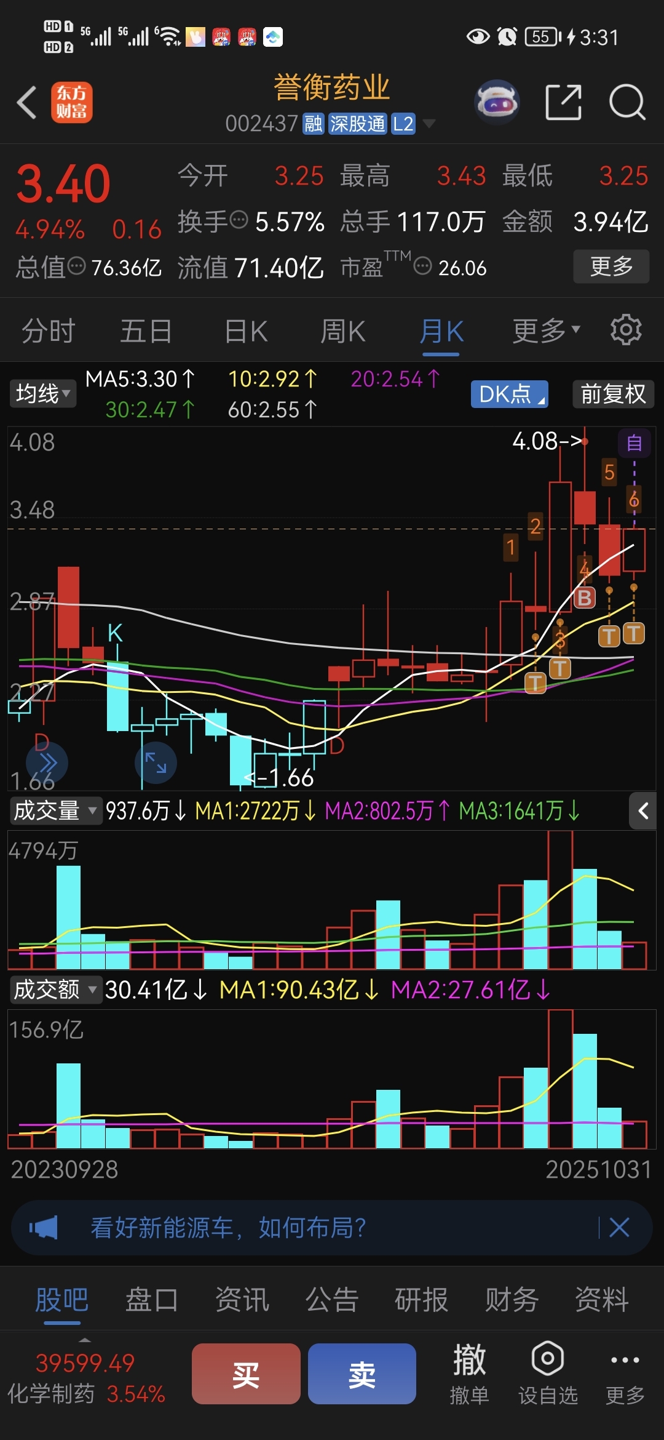Open the 盘口 tab
This screenshot has width=664, height=1440.
pyautogui.click(x=151, y=1300)
